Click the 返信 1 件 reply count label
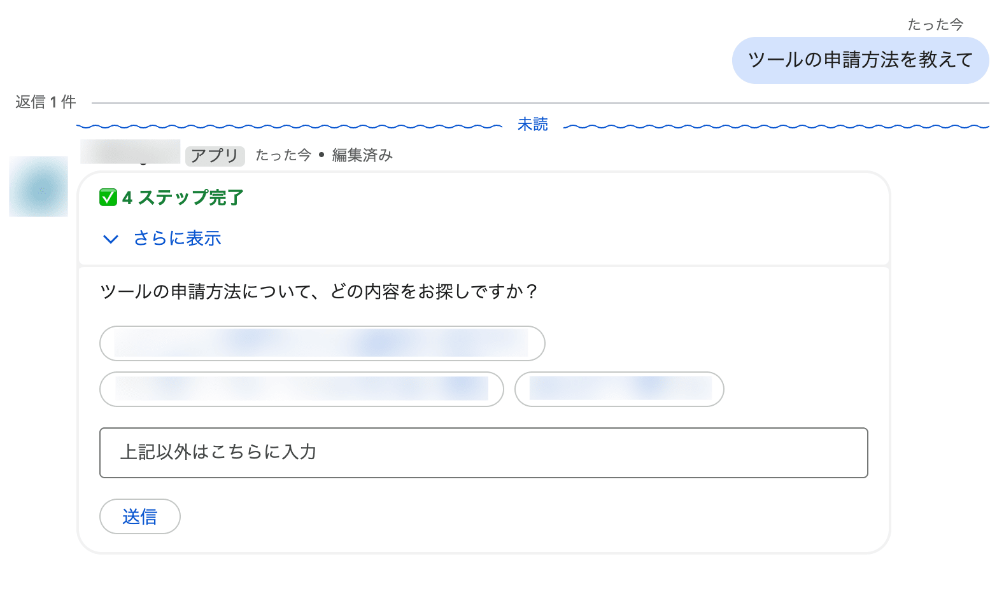 [46, 102]
